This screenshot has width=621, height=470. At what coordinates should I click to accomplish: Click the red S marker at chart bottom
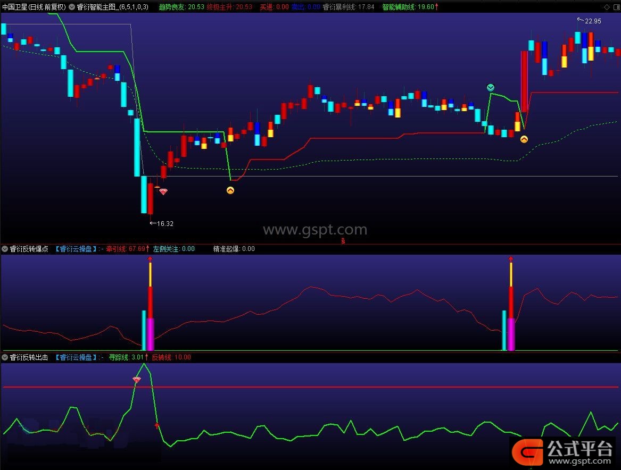click(343, 240)
